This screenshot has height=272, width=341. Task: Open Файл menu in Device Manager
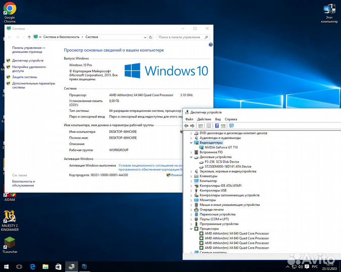click(189, 119)
